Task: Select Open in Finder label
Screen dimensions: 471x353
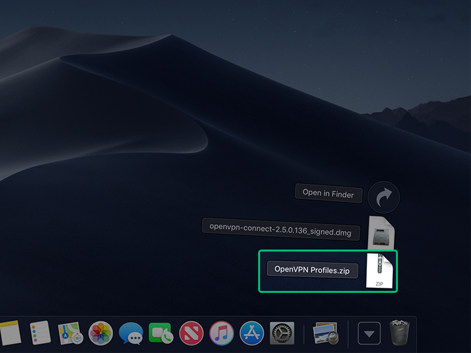Action: coord(328,193)
